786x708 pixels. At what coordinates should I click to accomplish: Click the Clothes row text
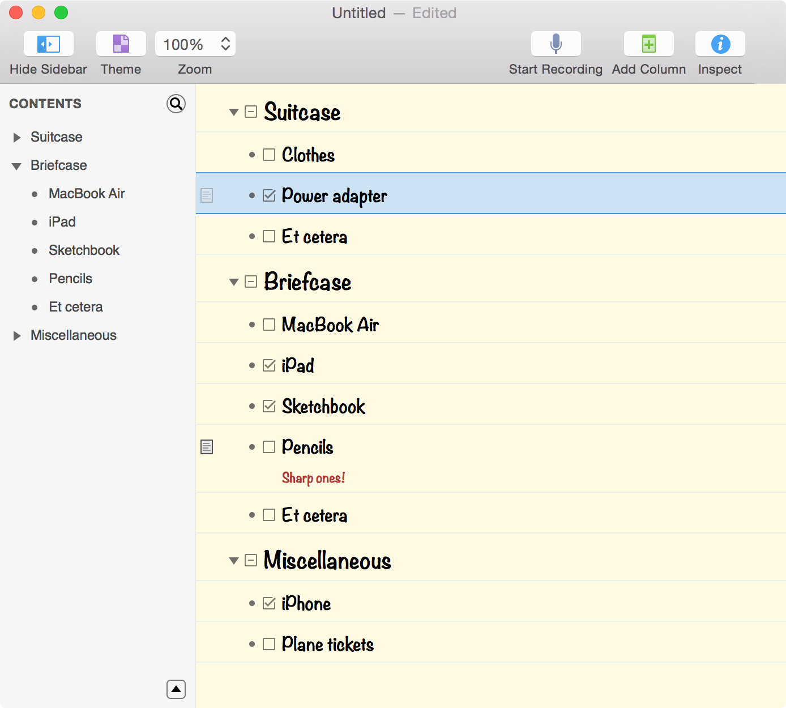coord(309,155)
